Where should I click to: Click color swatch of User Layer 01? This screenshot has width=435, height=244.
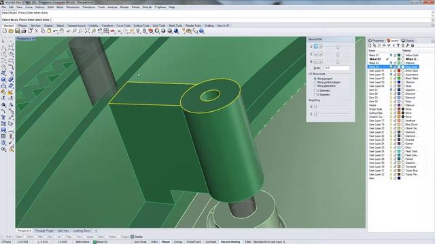click(x=399, y=70)
